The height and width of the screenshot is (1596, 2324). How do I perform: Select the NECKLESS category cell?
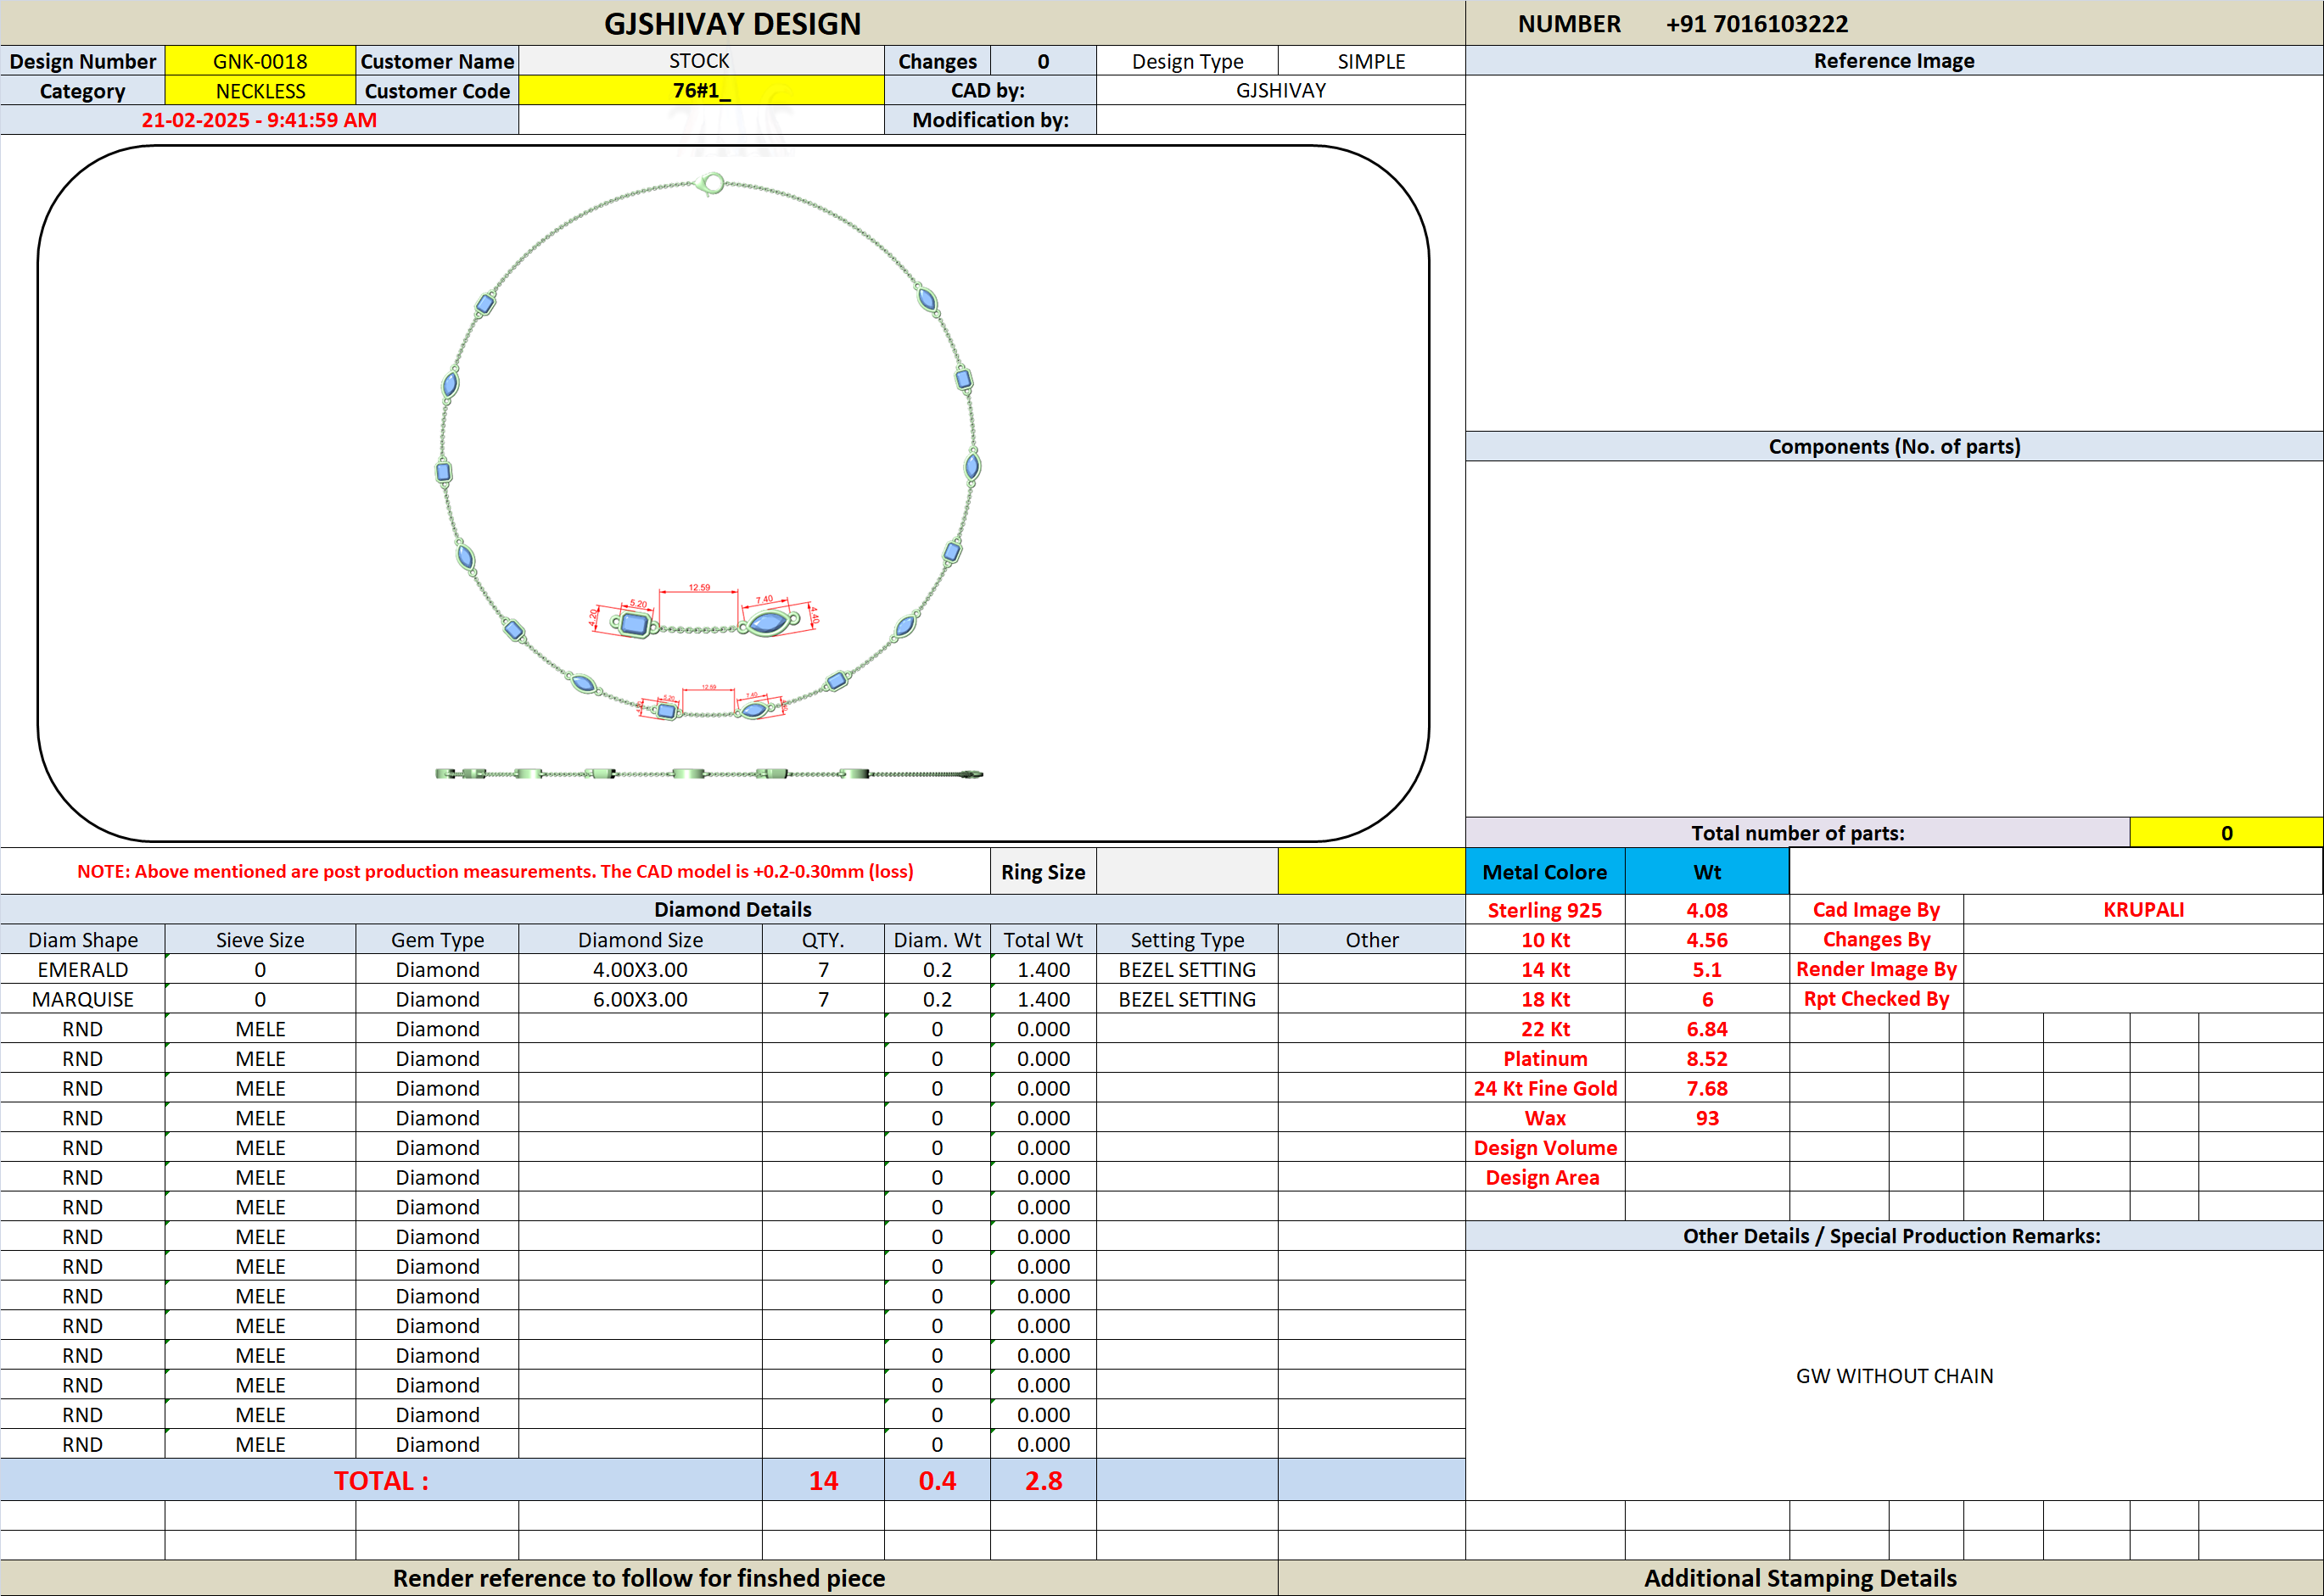(x=260, y=91)
